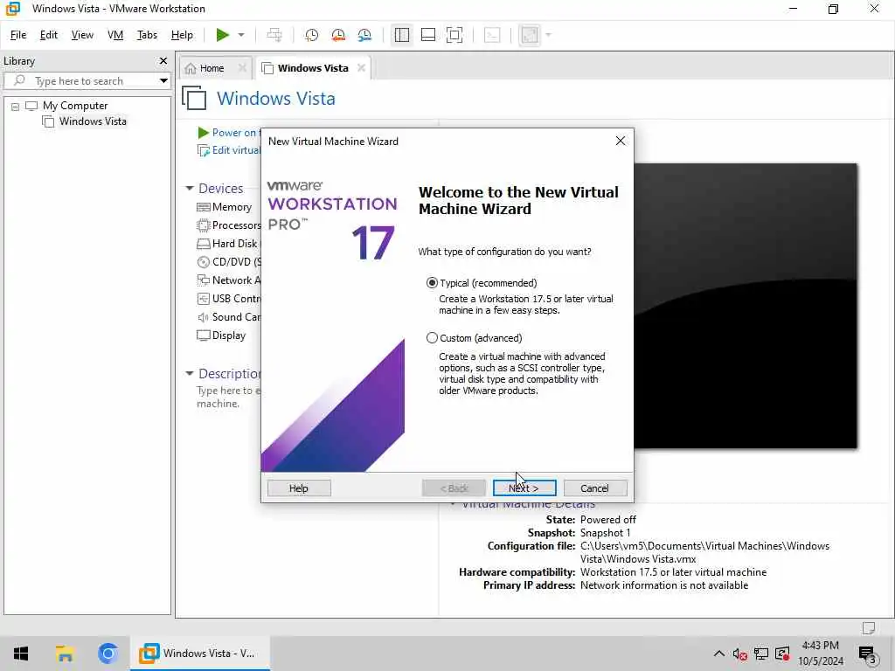Viewport: 895px width, 671px height.
Task: Open the View menu
Action: [82, 35]
